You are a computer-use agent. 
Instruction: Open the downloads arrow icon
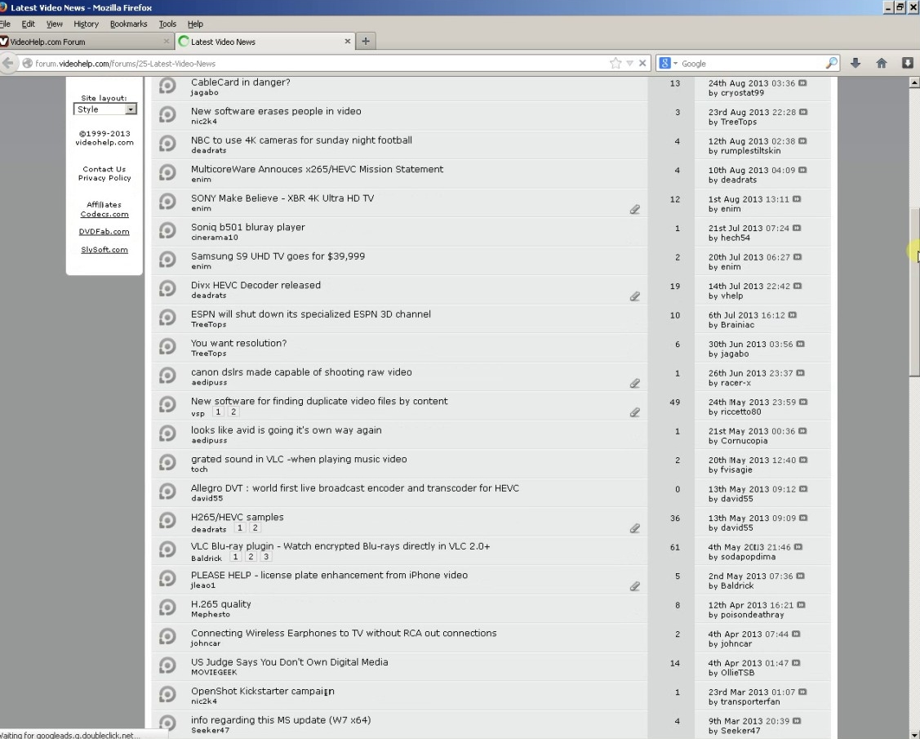[x=856, y=63]
